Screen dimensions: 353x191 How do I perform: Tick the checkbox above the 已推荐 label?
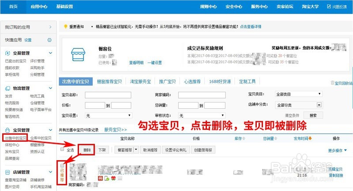click(x=62, y=165)
